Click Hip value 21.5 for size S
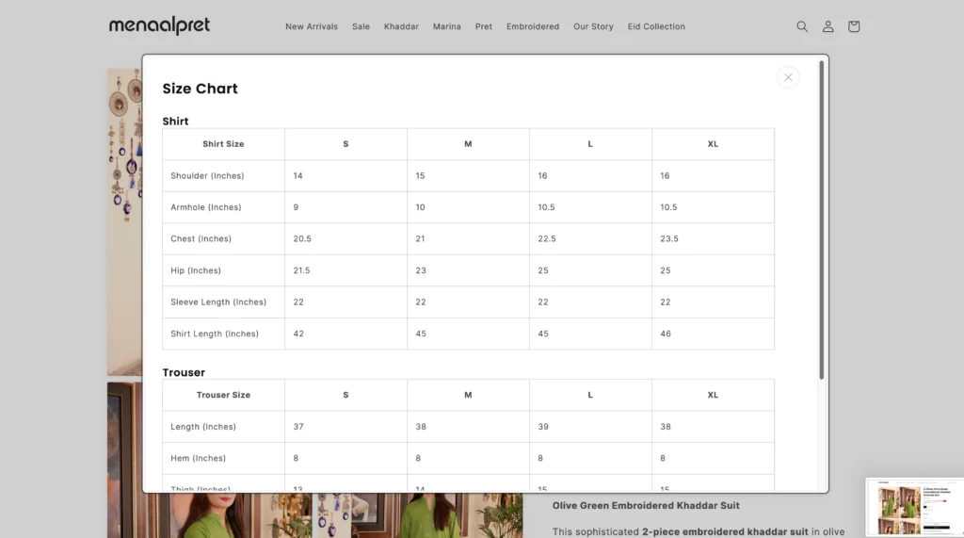This screenshot has width=964, height=538. (x=301, y=270)
